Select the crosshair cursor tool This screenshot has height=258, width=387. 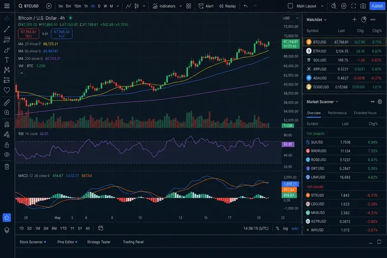point(7,18)
